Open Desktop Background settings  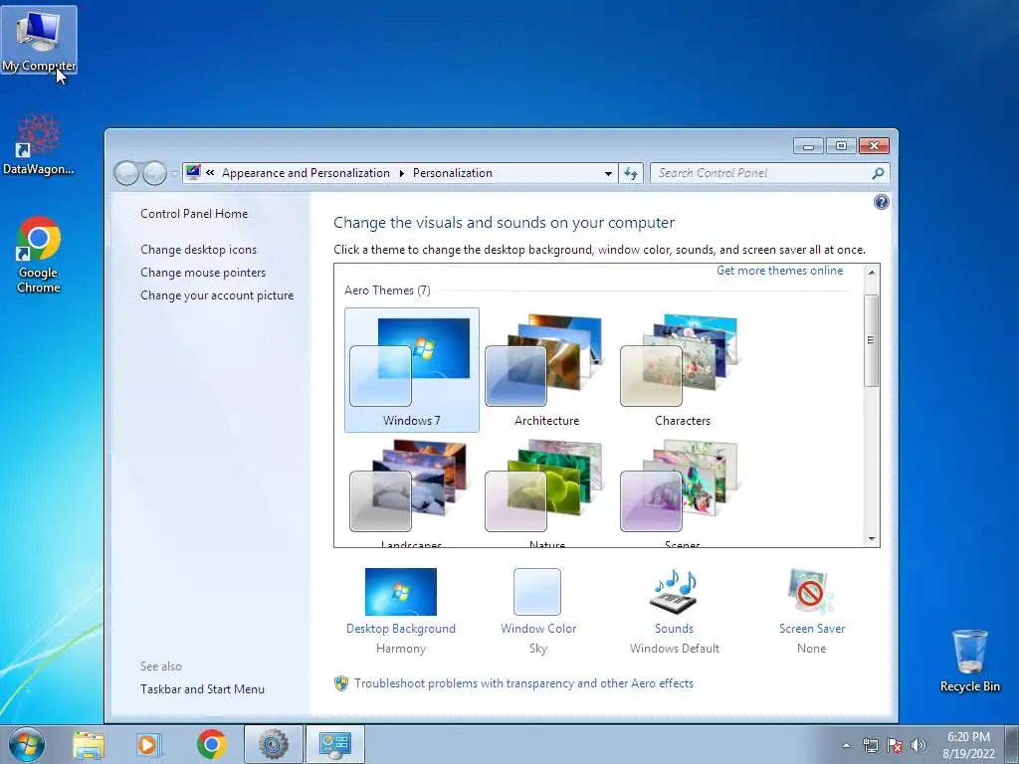click(x=400, y=592)
